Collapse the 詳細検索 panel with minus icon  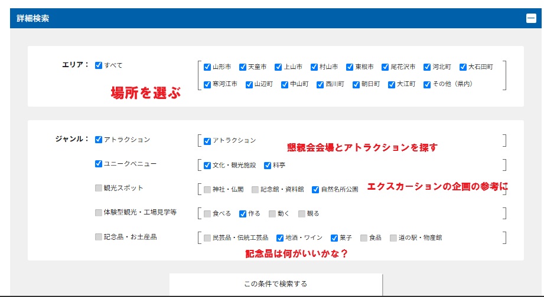click(x=531, y=18)
